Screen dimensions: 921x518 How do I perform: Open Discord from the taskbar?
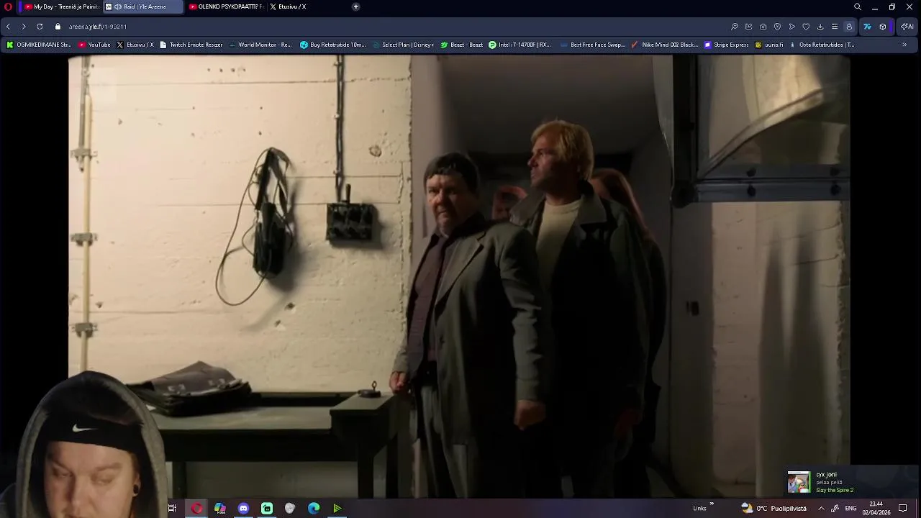tap(243, 509)
